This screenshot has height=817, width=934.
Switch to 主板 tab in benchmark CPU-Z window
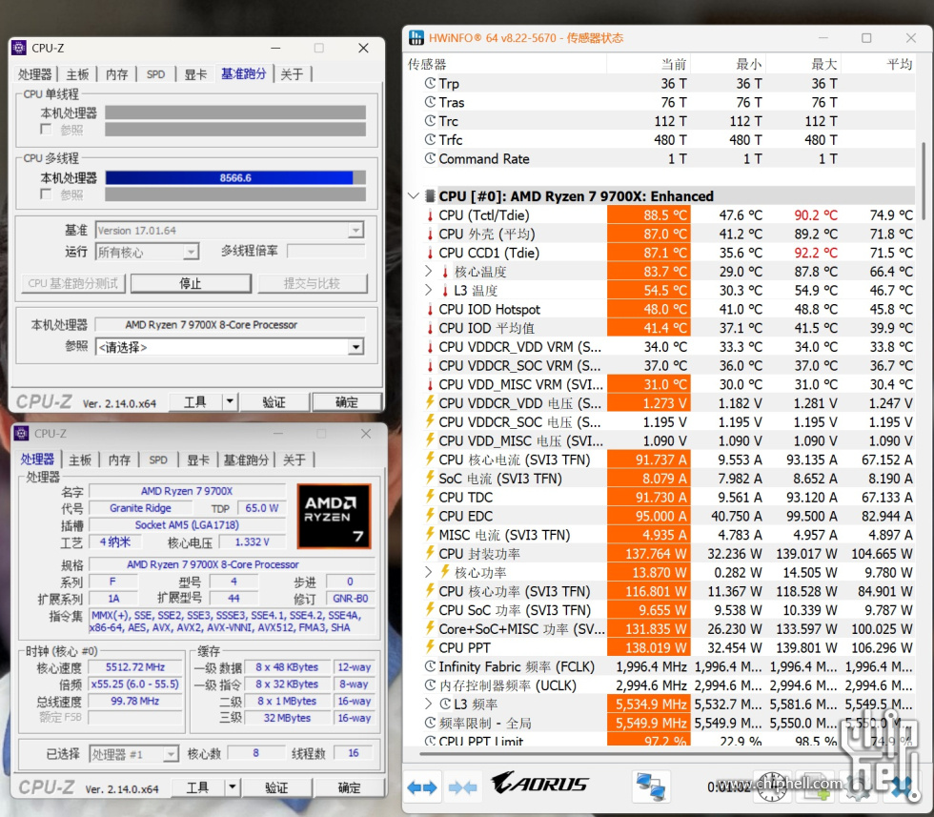pos(77,74)
